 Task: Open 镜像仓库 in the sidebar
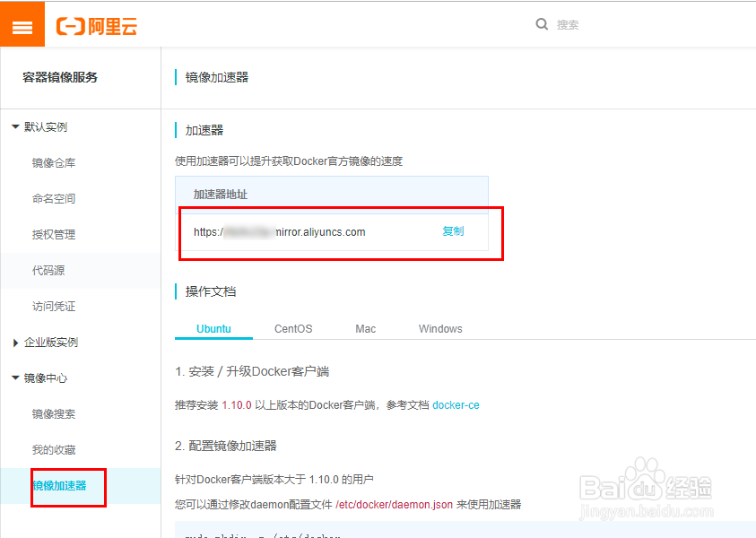(x=54, y=163)
